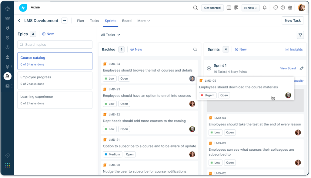The image size is (311, 178).
Task: Switch to the Board tab
Action: (127, 21)
